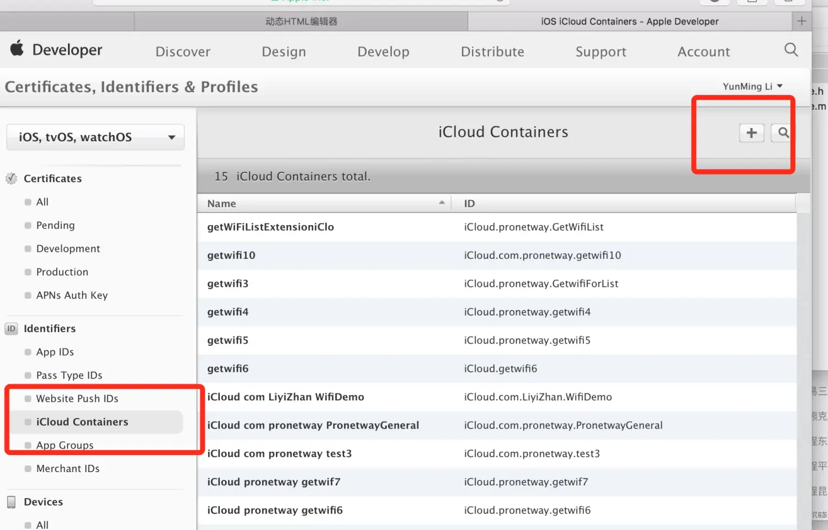This screenshot has height=530, width=828.
Task: Open the YunMing Li account menu
Action: [752, 87]
